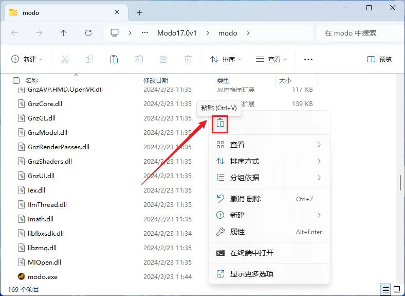Click the modo breadcrumb in the address bar
Viewport: 405px width, 296px height.
click(228, 33)
